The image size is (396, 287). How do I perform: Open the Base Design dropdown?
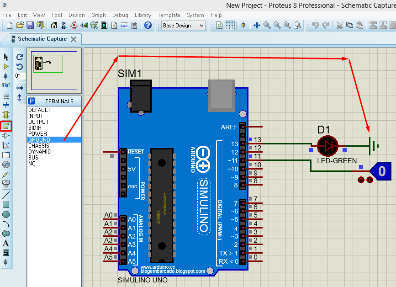(x=202, y=25)
